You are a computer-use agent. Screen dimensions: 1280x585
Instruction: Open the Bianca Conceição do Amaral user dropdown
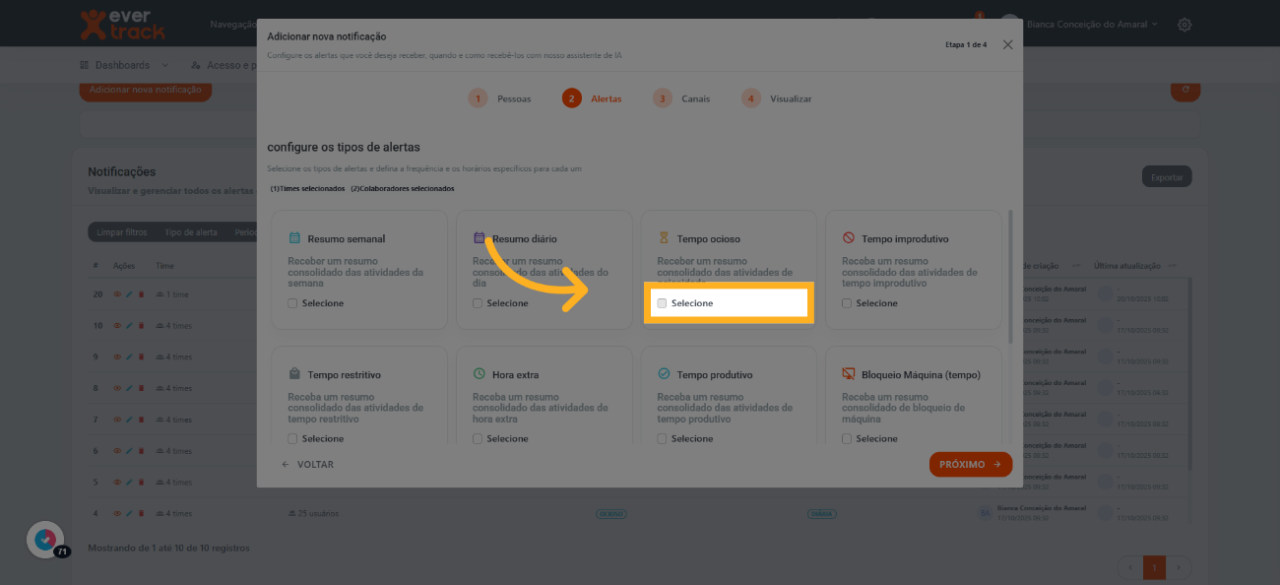coord(1091,25)
